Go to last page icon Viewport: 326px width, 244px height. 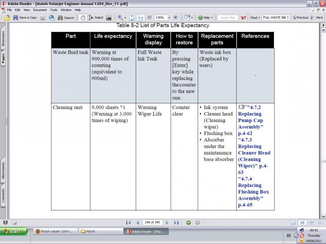(176, 222)
